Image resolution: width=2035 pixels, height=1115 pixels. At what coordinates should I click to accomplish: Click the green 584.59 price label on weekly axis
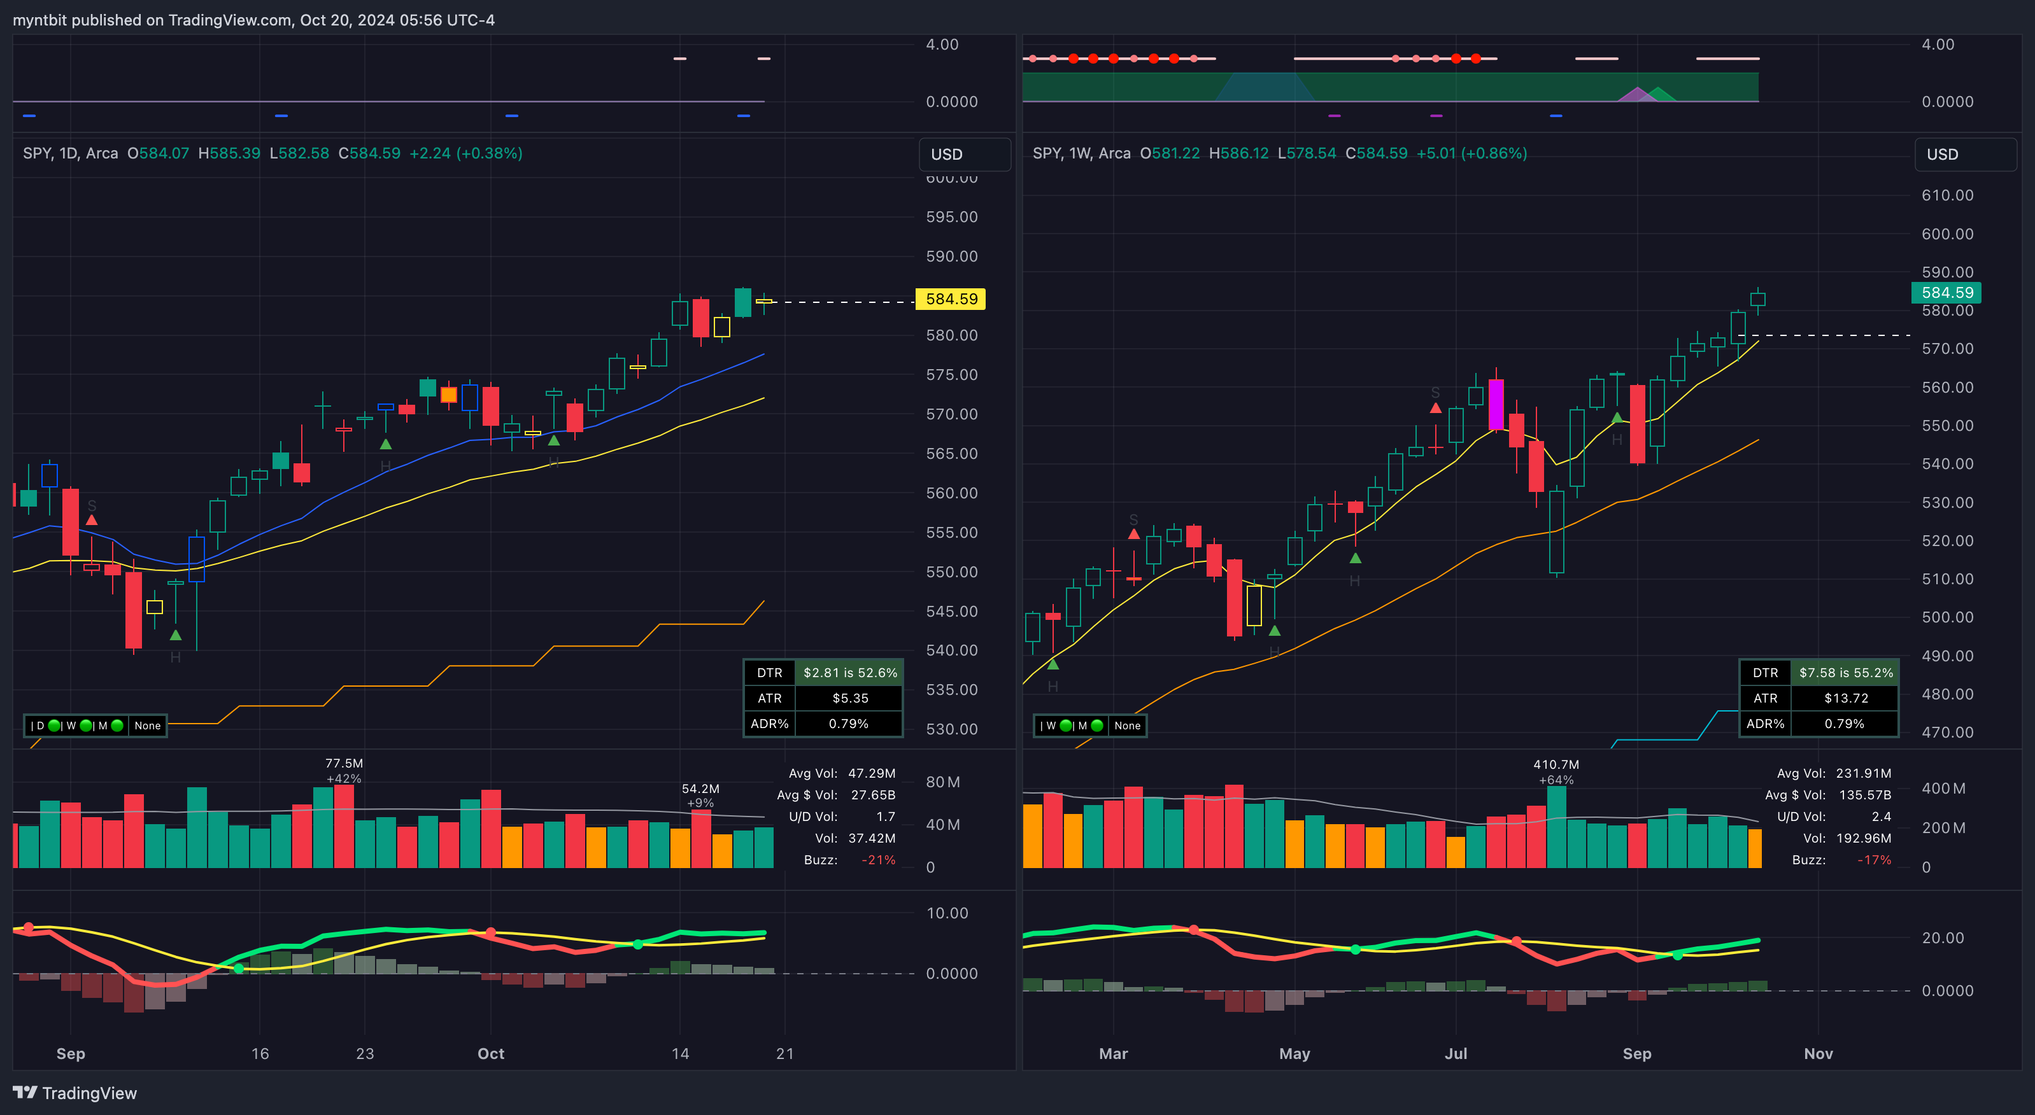pyautogui.click(x=1946, y=293)
